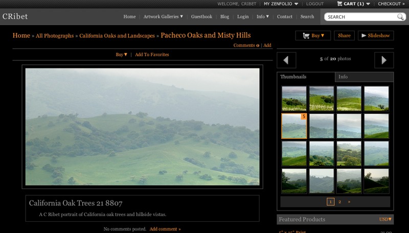
Task: Select the highlighted thumbnail numbered 5
Action: tap(294, 126)
